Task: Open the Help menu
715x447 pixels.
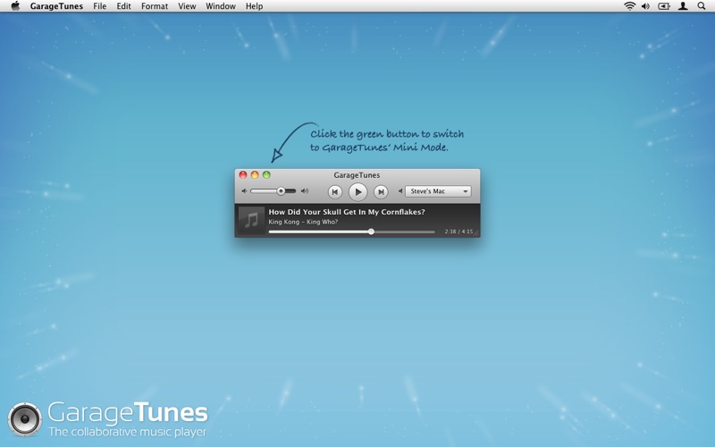Action: pyautogui.click(x=254, y=6)
